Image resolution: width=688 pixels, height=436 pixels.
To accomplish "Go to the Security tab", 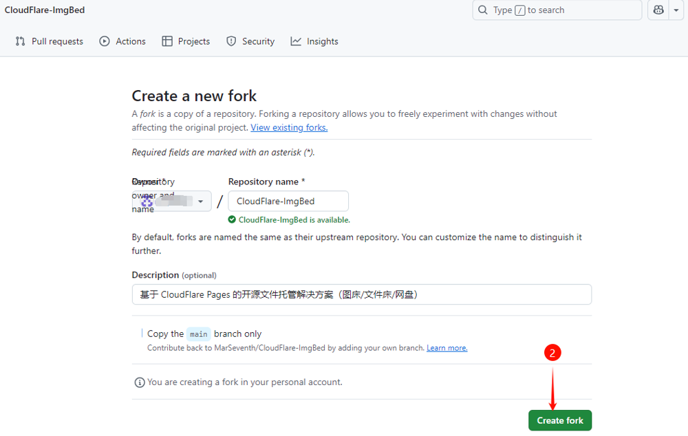I will 258,41.
